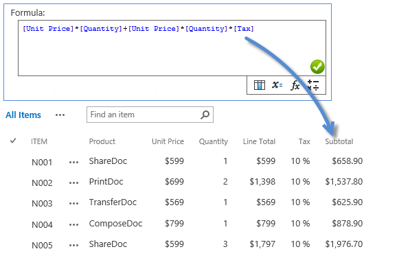Image resolution: width=410 pixels, height=258 pixels.
Task: Click the x= variables icon
Action: (277, 85)
